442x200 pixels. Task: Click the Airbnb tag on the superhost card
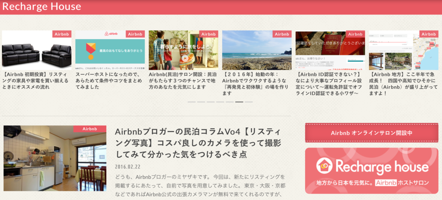click(135, 34)
